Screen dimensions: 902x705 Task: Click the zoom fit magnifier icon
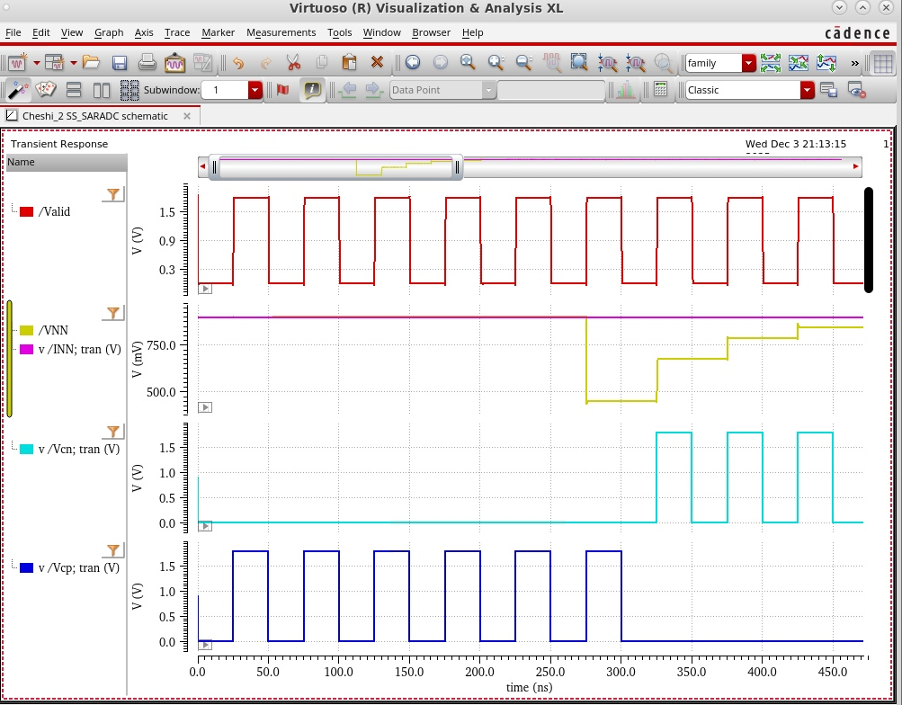[468, 62]
